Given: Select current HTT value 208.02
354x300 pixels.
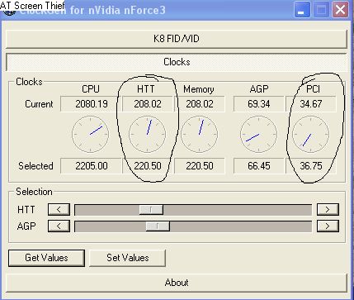Looking at the screenshot, I should (148, 104).
